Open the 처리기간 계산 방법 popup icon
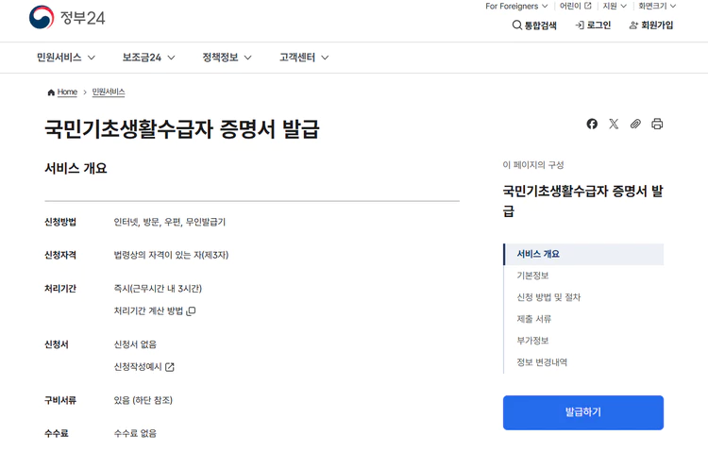Image resolution: width=708 pixels, height=452 pixels. point(191,310)
